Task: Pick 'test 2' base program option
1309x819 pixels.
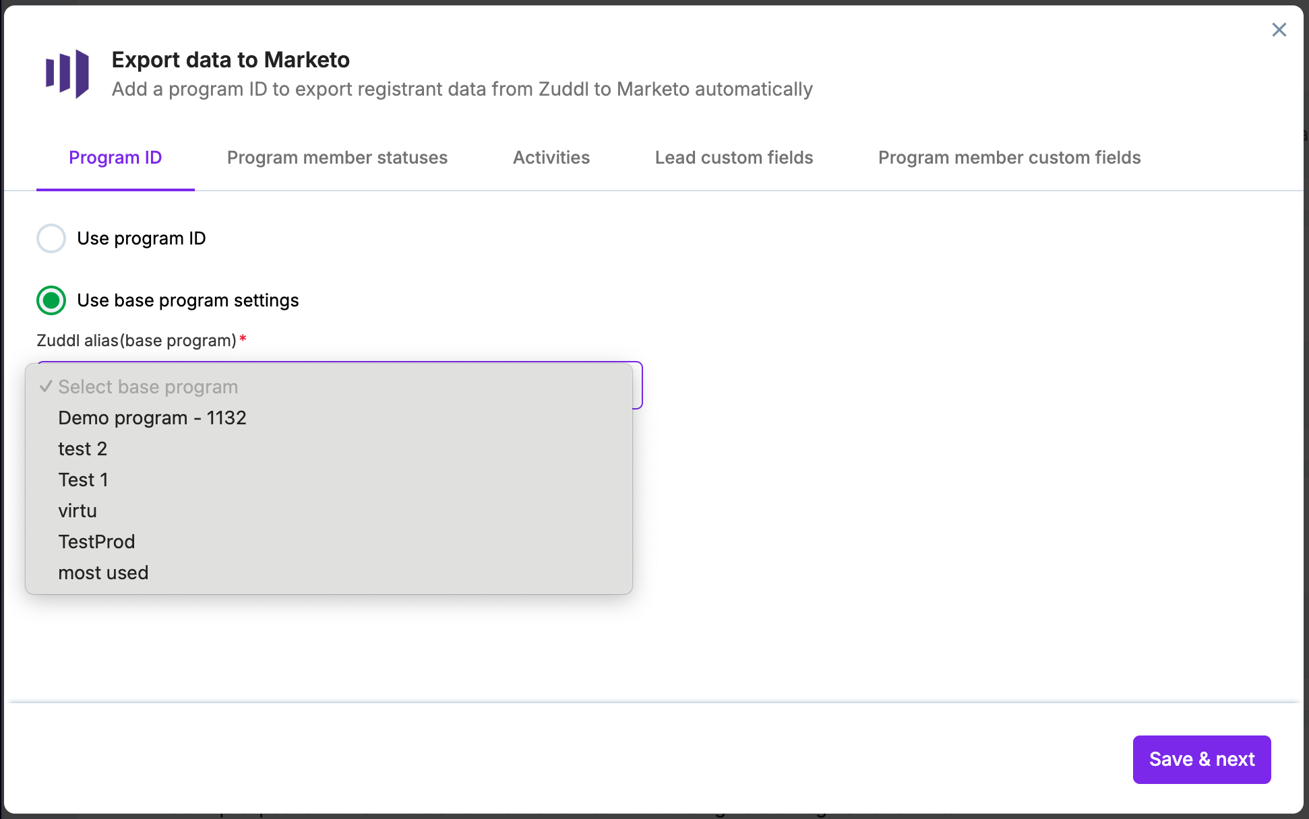Action: coord(83,449)
